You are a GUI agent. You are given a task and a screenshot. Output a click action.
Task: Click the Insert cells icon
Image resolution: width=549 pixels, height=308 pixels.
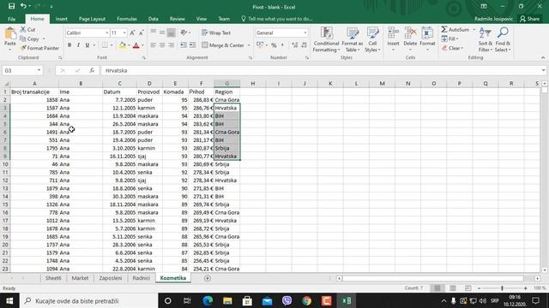tap(393, 33)
